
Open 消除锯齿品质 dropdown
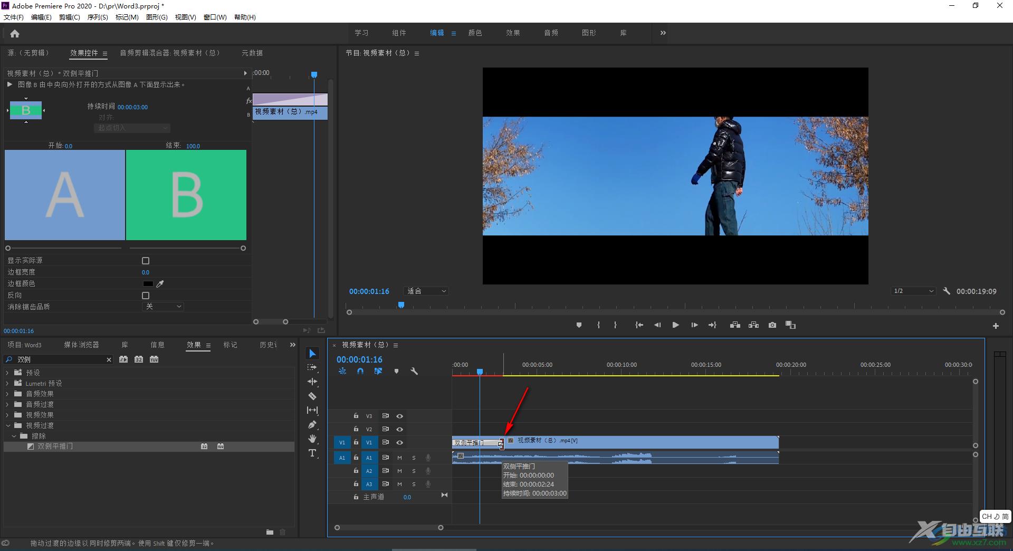click(163, 307)
